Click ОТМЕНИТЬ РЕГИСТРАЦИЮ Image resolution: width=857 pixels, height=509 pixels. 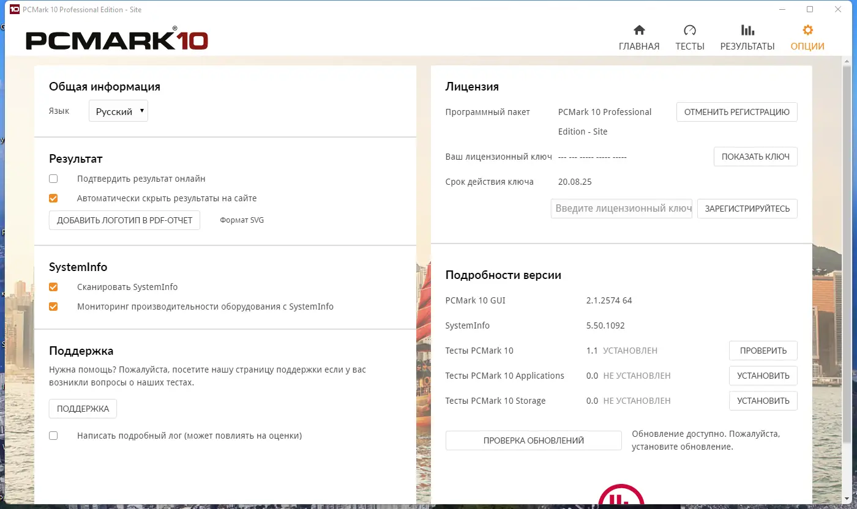[736, 112]
